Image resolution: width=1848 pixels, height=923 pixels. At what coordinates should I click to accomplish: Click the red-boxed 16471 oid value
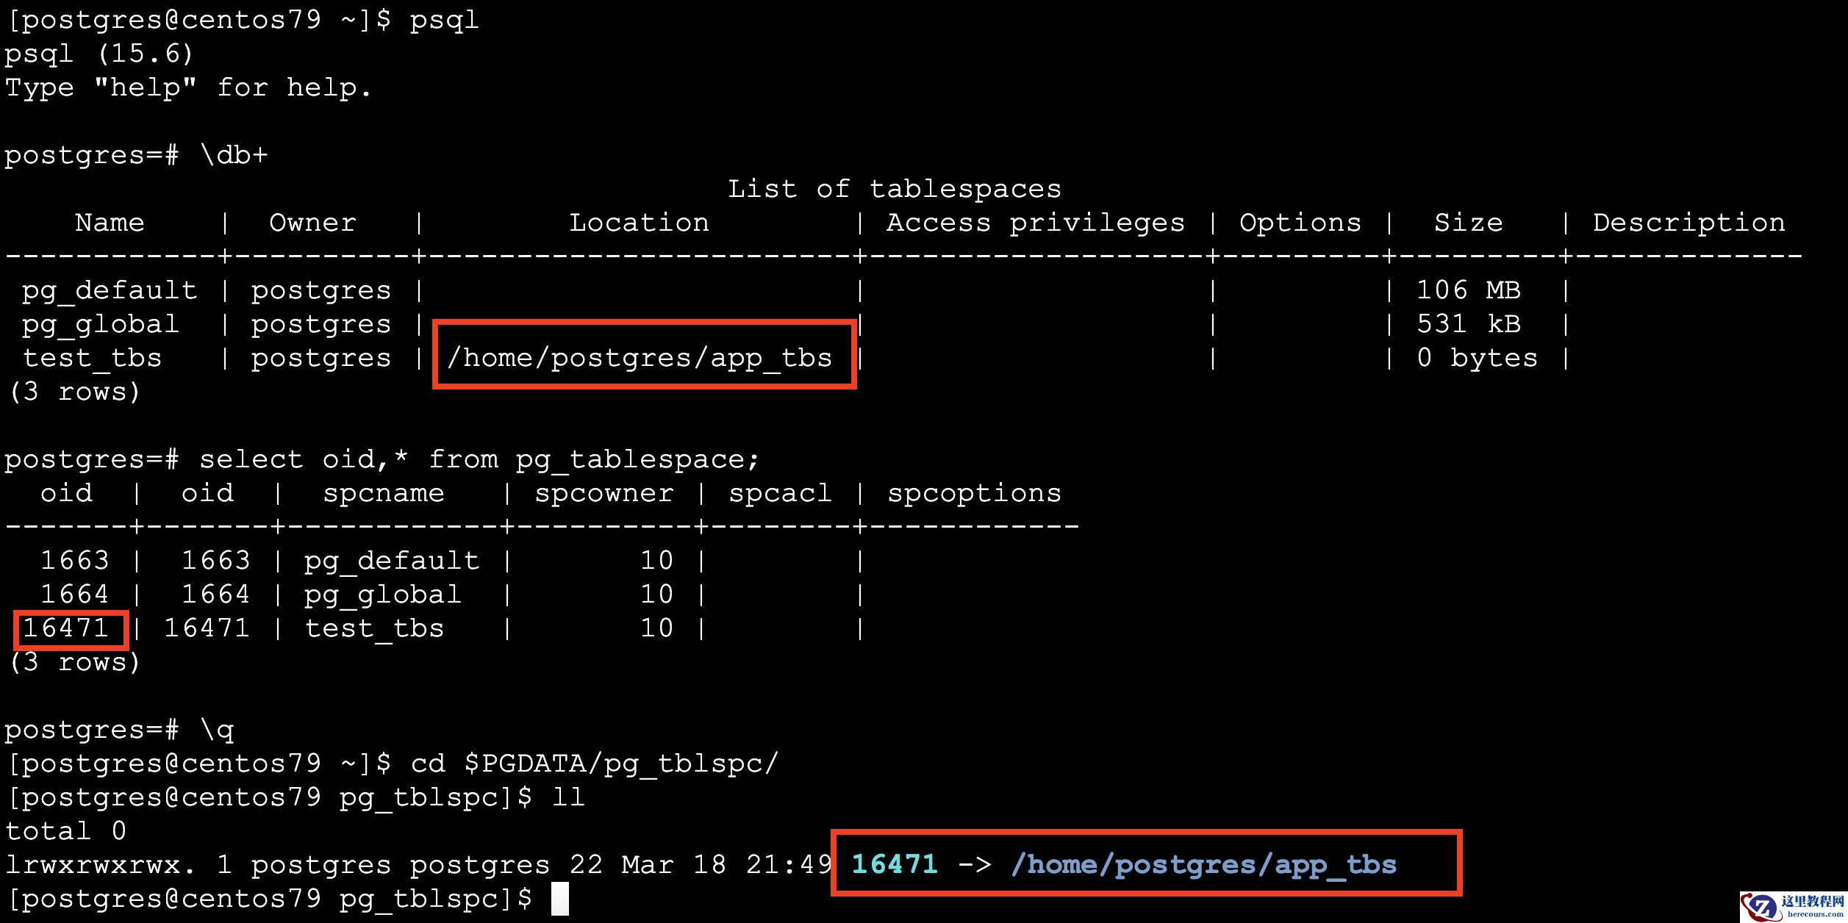(x=66, y=628)
